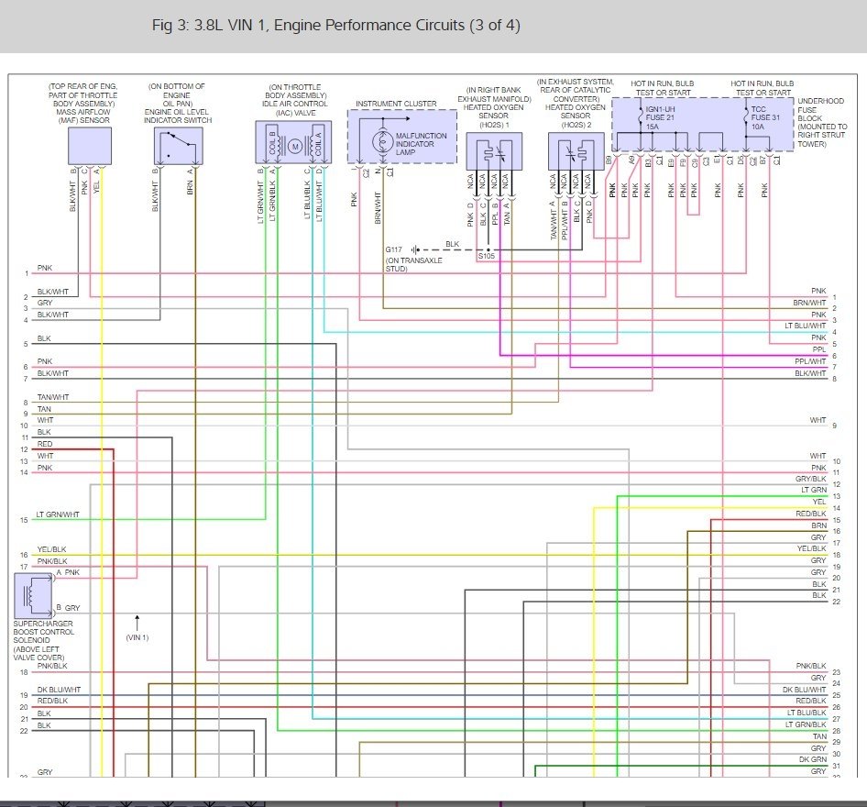Image resolution: width=867 pixels, height=807 pixels.
Task: Click the DK BLU/WHT wire label on the left edge
Action: 59,690
